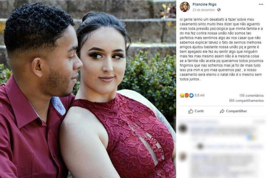Click the first blurred commenter avatar
Screen dimensions: 267x178
pos(183,128)
